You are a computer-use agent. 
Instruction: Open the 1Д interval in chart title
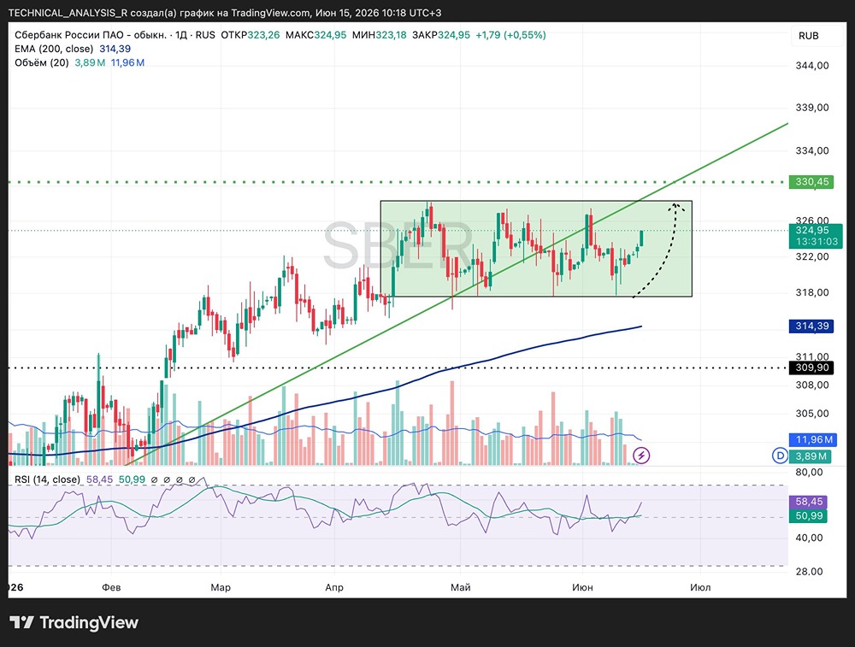point(181,35)
